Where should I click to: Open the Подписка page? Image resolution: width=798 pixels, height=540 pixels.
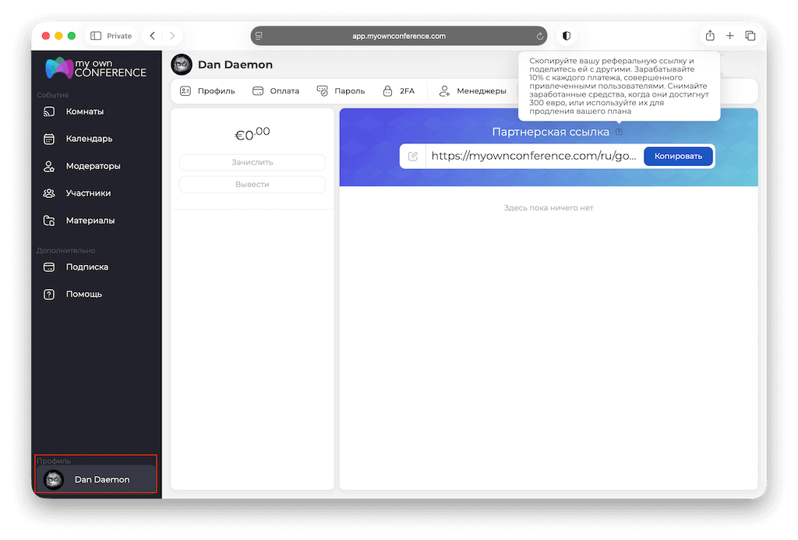tap(87, 267)
